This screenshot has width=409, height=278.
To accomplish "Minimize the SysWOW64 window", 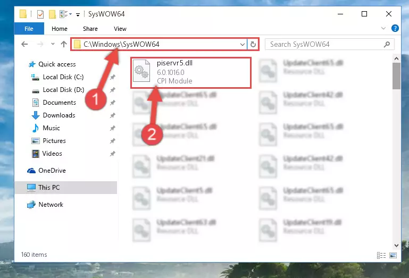I will (340, 14).
